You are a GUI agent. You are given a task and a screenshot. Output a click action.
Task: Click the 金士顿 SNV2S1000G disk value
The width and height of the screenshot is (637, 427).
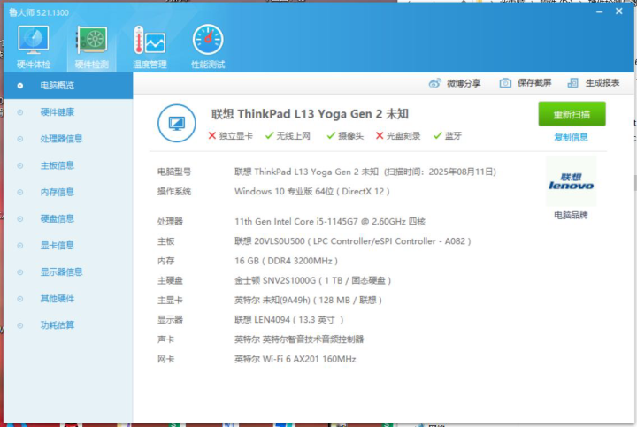312,280
